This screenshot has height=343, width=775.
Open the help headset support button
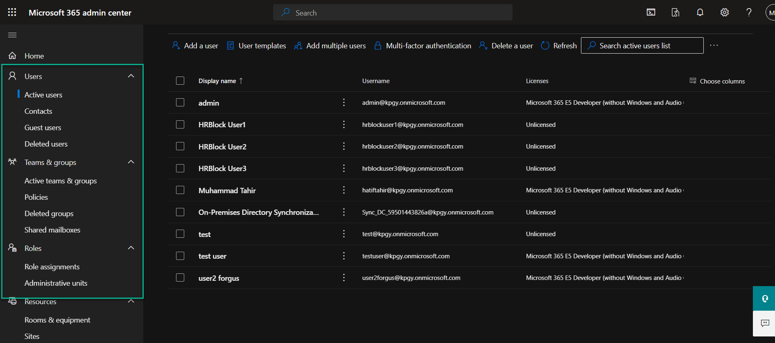click(x=764, y=298)
